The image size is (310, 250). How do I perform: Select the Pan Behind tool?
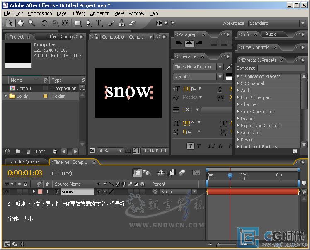[65, 23]
